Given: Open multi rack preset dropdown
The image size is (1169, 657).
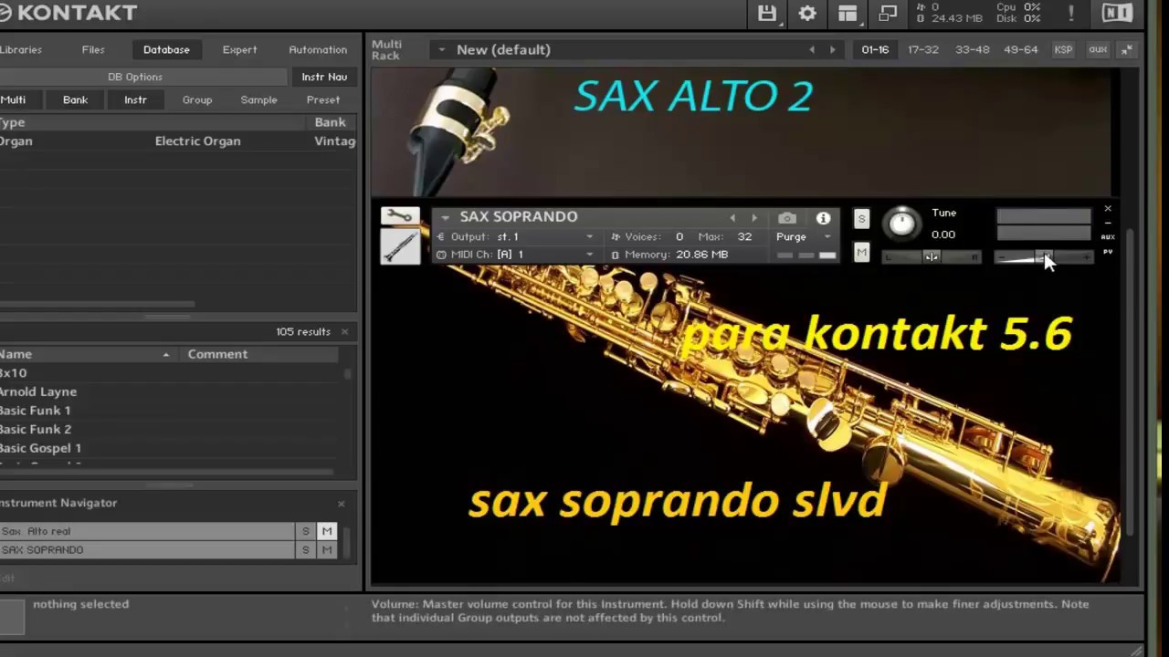Looking at the screenshot, I should tap(441, 49).
